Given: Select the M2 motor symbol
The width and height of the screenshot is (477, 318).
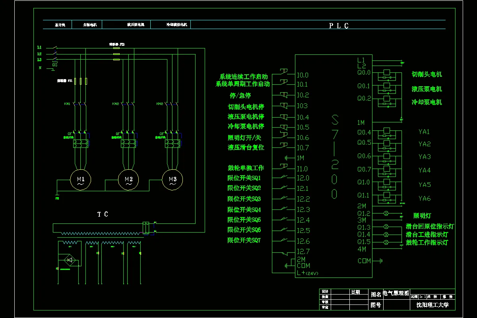Looking at the screenshot, I should pyautogui.click(x=129, y=180).
